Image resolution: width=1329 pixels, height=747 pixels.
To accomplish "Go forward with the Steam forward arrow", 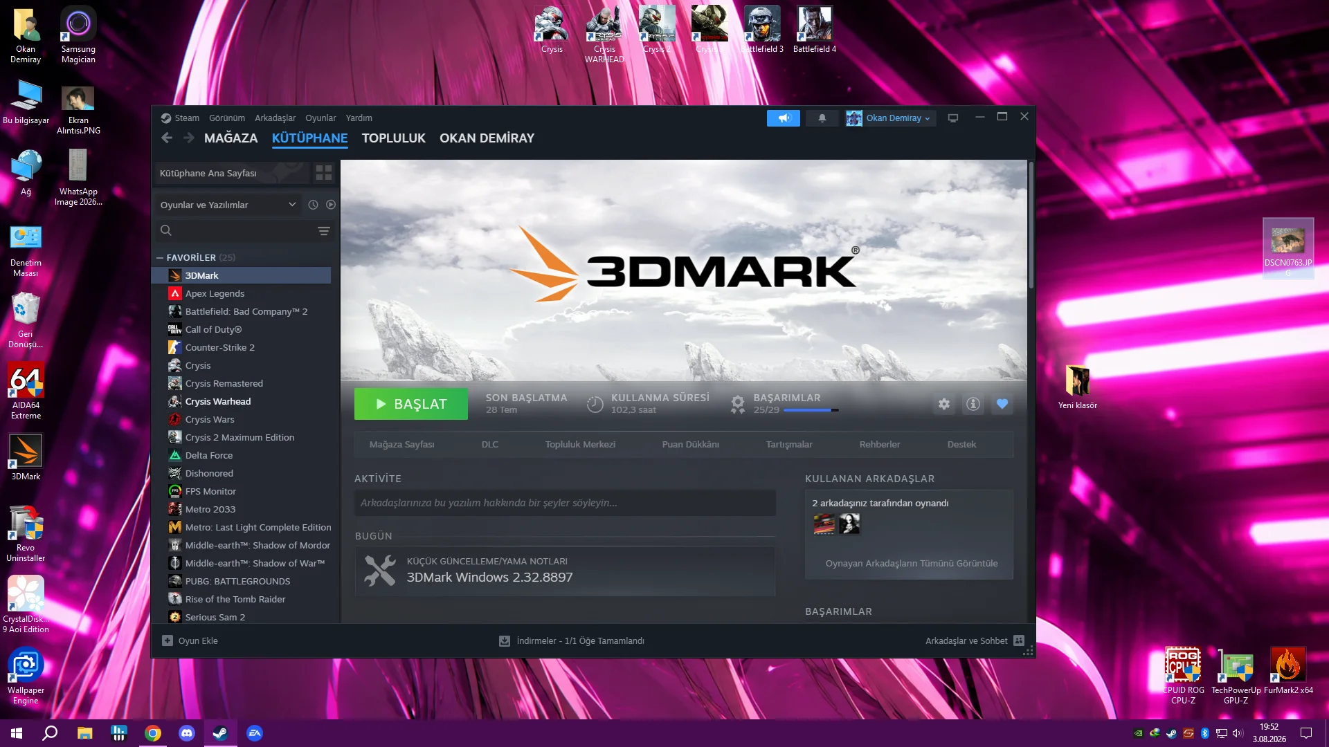I will coord(189,138).
